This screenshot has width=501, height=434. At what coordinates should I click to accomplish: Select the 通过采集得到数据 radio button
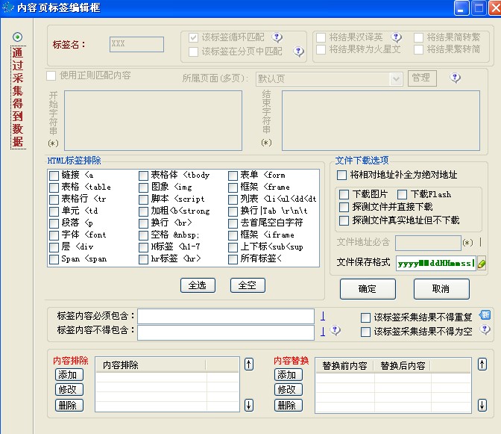[x=18, y=37]
